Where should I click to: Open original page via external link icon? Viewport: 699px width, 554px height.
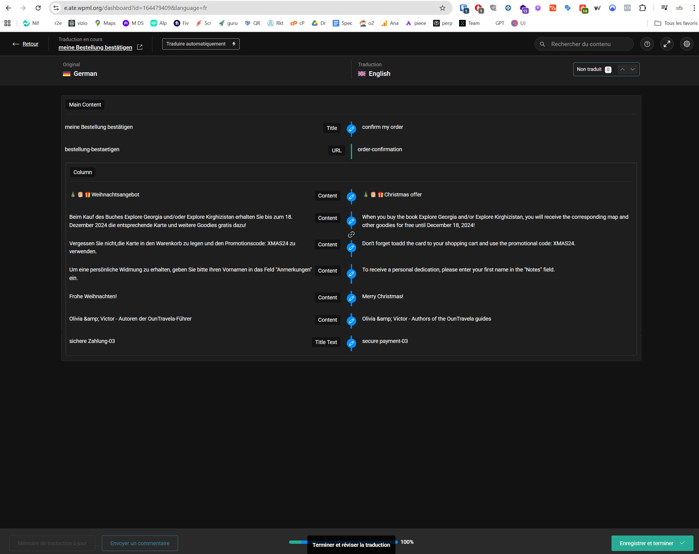tap(140, 47)
